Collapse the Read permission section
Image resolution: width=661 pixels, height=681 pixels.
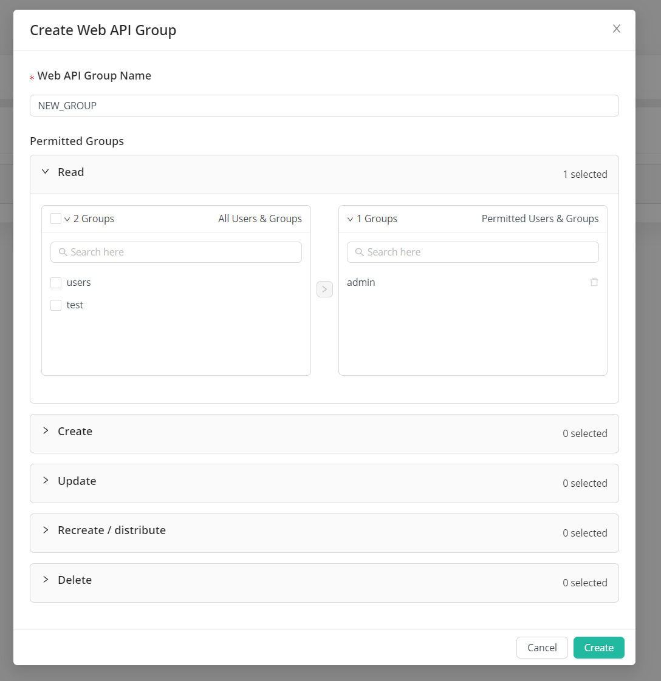coord(46,172)
